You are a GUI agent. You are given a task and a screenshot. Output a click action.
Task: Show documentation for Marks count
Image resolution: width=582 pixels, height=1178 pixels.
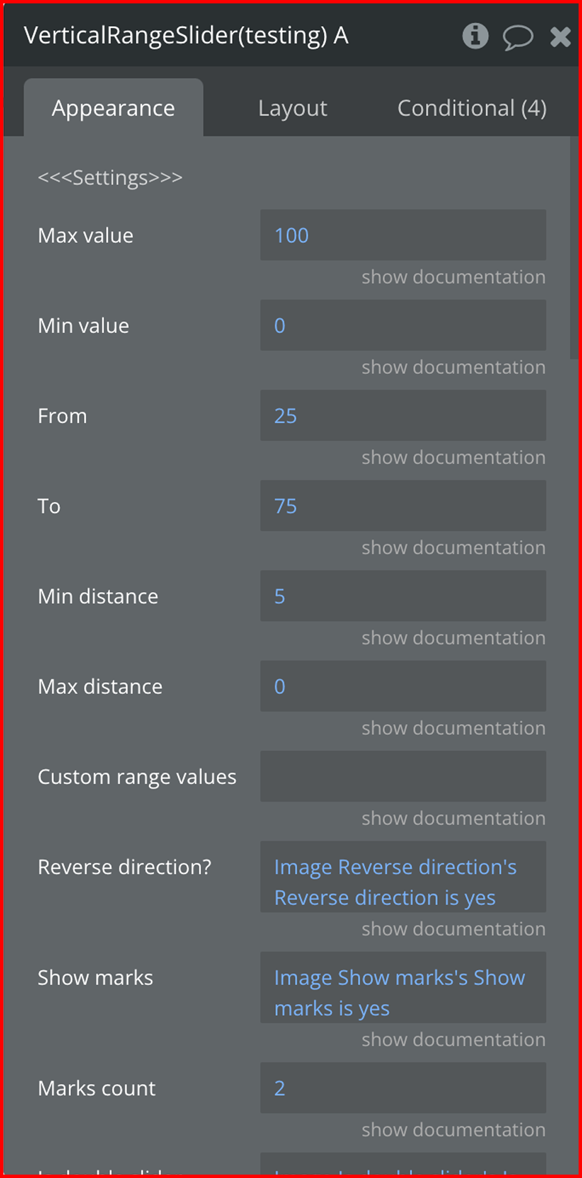click(x=453, y=1130)
